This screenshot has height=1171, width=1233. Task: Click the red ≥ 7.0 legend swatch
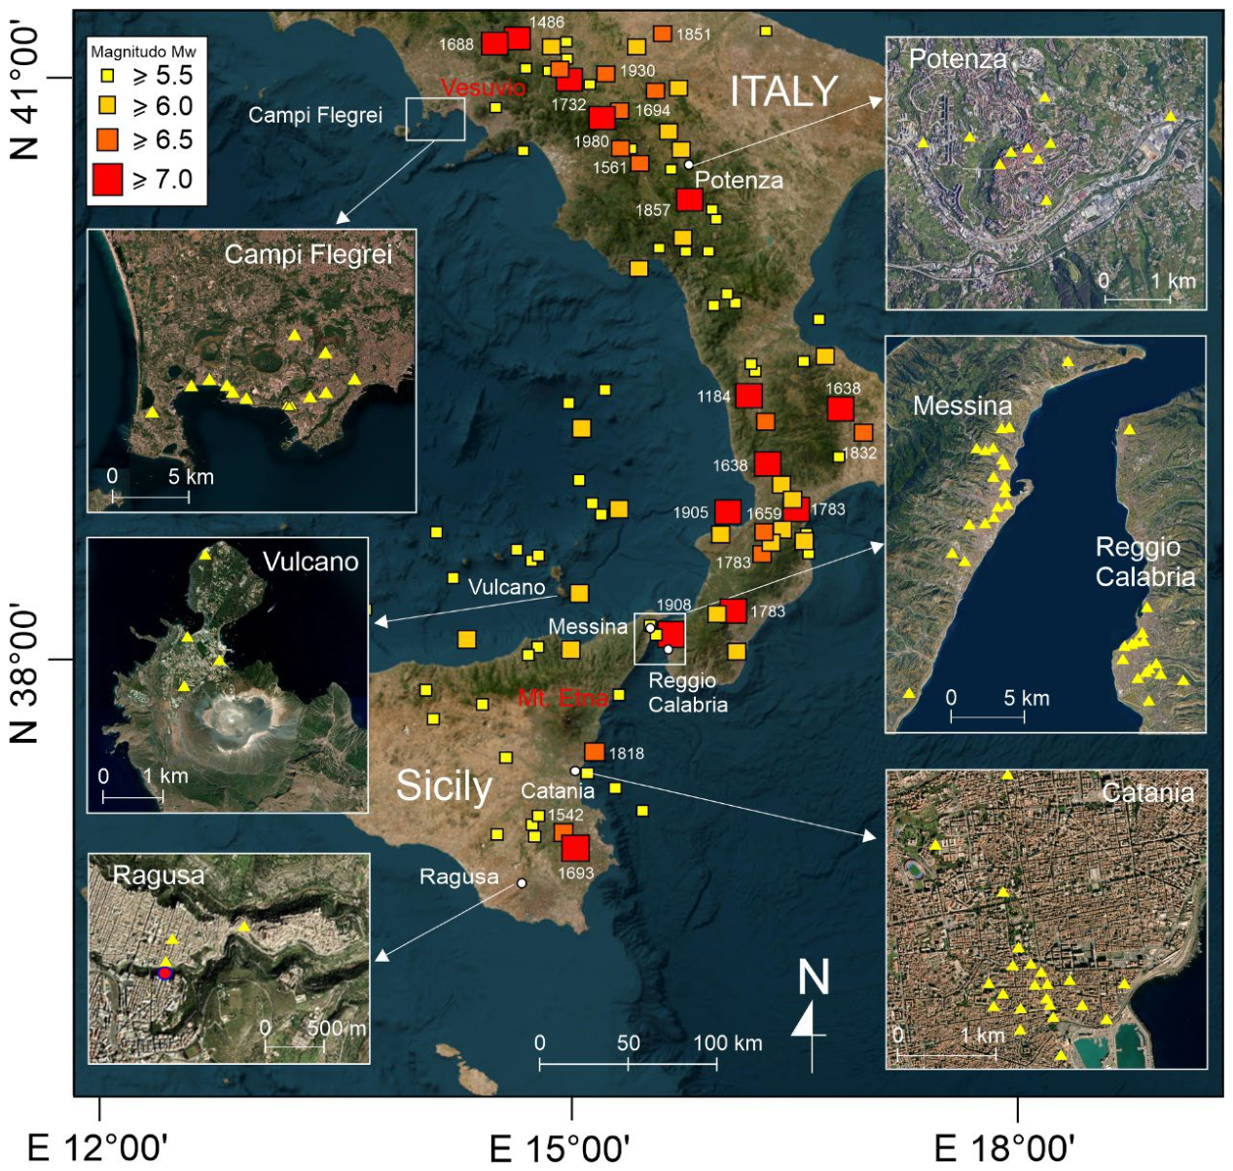click(x=107, y=179)
